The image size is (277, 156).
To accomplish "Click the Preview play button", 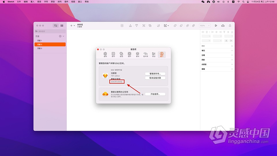I will coord(216,26).
